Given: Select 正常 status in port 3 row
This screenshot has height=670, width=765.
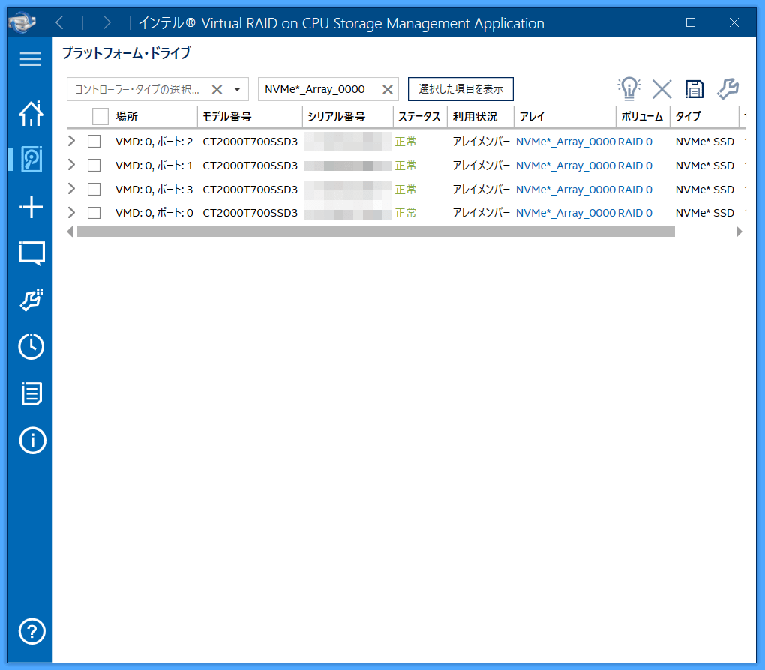Looking at the screenshot, I should (406, 190).
